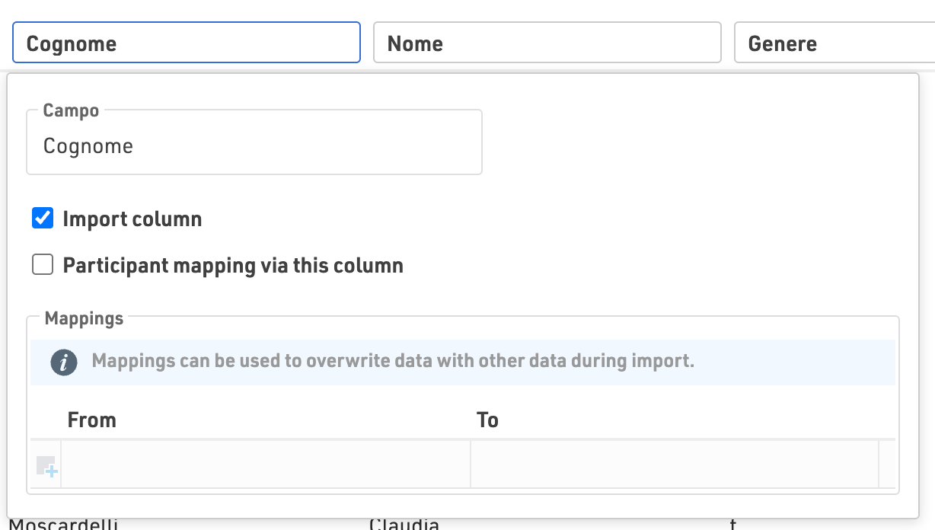Viewport: 935px width, 530px height.
Task: Uncheck the Import column checkbox
Action: tap(43, 219)
